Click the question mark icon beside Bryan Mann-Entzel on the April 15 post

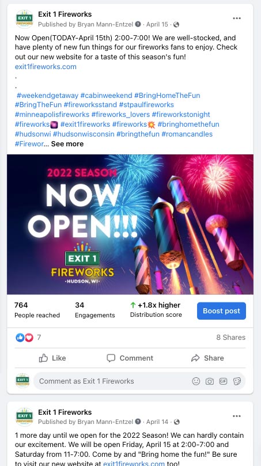pos(138,24)
